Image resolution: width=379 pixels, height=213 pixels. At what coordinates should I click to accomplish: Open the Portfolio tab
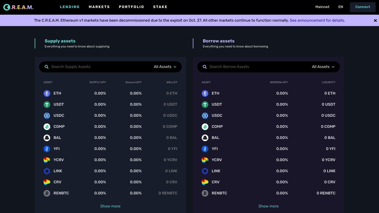(x=132, y=7)
